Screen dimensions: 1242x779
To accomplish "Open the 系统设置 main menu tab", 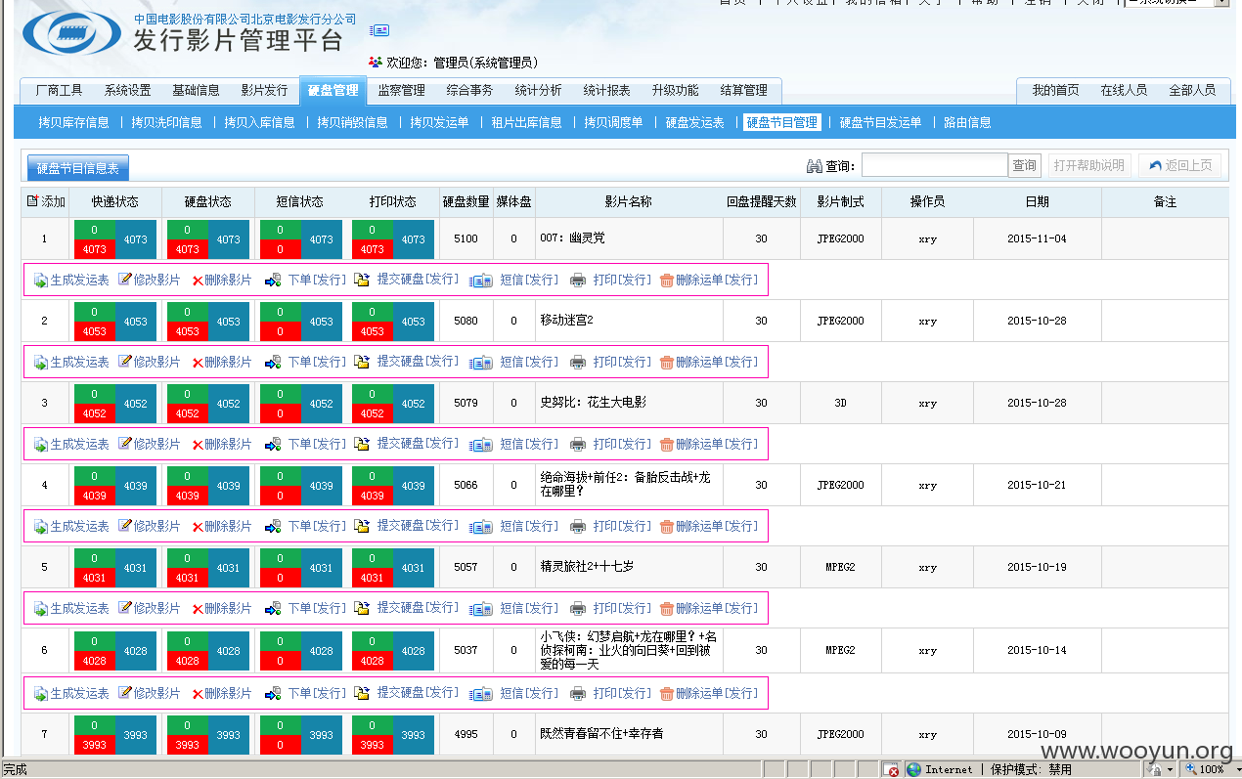I will point(127,91).
